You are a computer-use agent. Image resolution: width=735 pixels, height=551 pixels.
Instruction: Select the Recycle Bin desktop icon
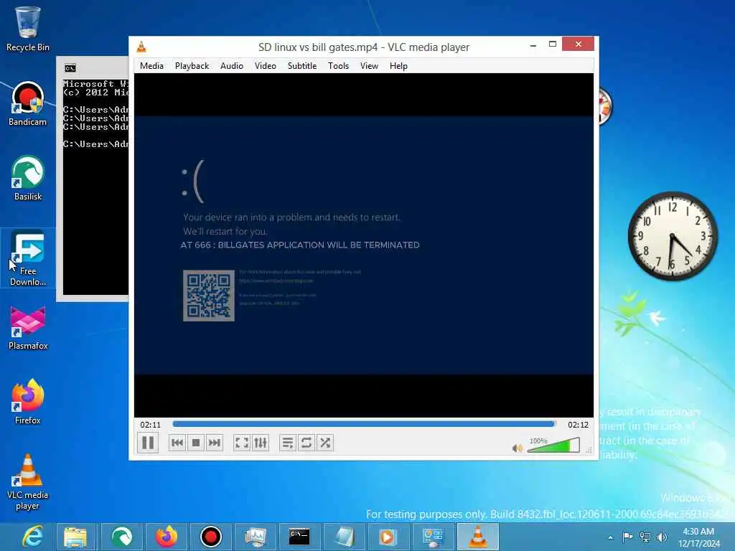tap(28, 29)
